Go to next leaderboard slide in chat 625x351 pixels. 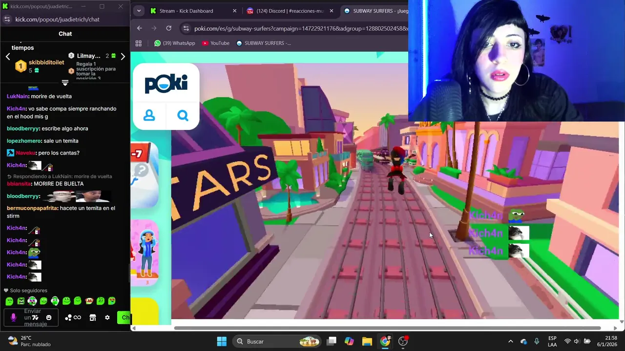coord(123,57)
